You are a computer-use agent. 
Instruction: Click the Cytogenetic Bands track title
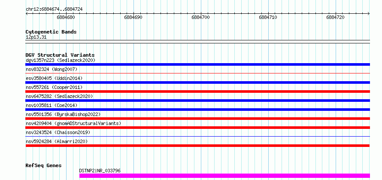click(x=51, y=32)
